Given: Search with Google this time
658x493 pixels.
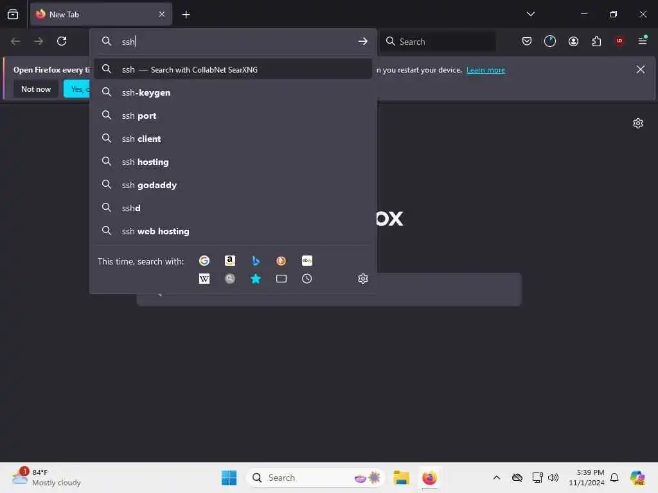Looking at the screenshot, I should (204, 261).
